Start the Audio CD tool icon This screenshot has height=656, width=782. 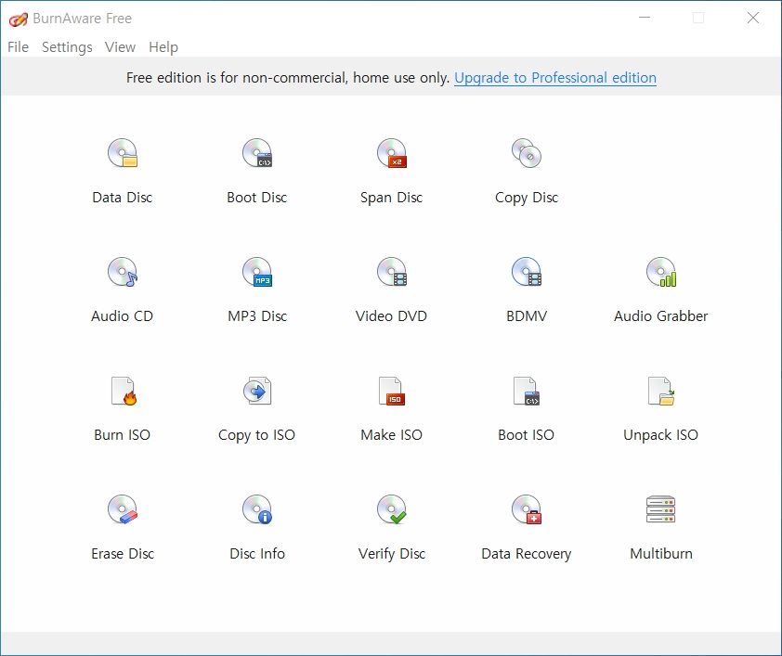(x=123, y=272)
